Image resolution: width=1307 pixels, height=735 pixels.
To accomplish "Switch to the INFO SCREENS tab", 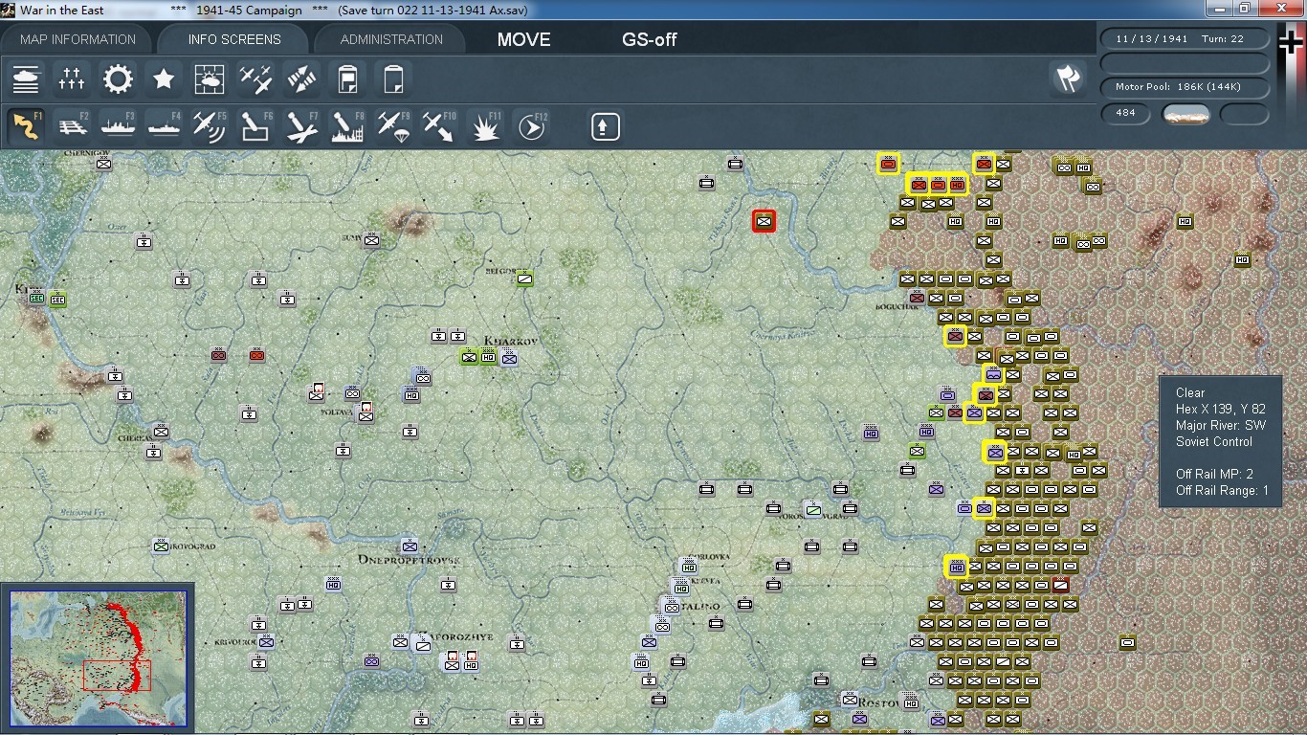I will (x=234, y=39).
